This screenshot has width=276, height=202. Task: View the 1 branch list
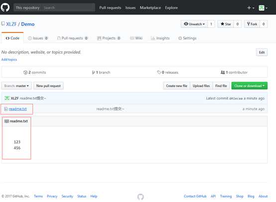tap(101, 72)
